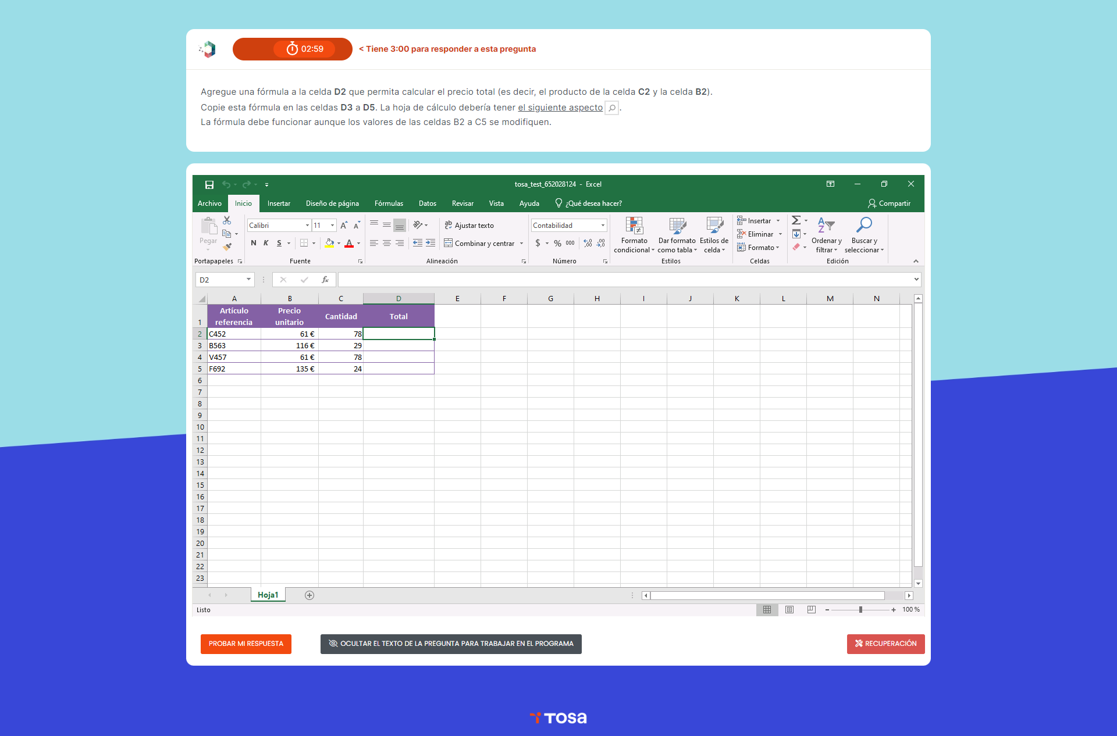Image resolution: width=1117 pixels, height=736 pixels.
Task: Click the AutoSum sigma icon
Action: coord(796,220)
